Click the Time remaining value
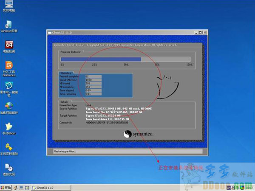 click(93, 94)
